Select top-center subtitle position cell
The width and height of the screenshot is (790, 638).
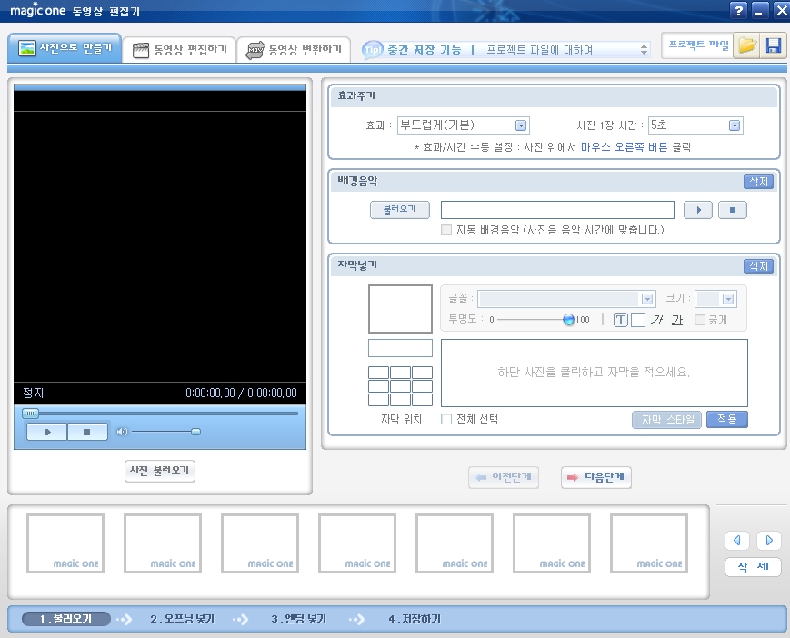(400, 372)
